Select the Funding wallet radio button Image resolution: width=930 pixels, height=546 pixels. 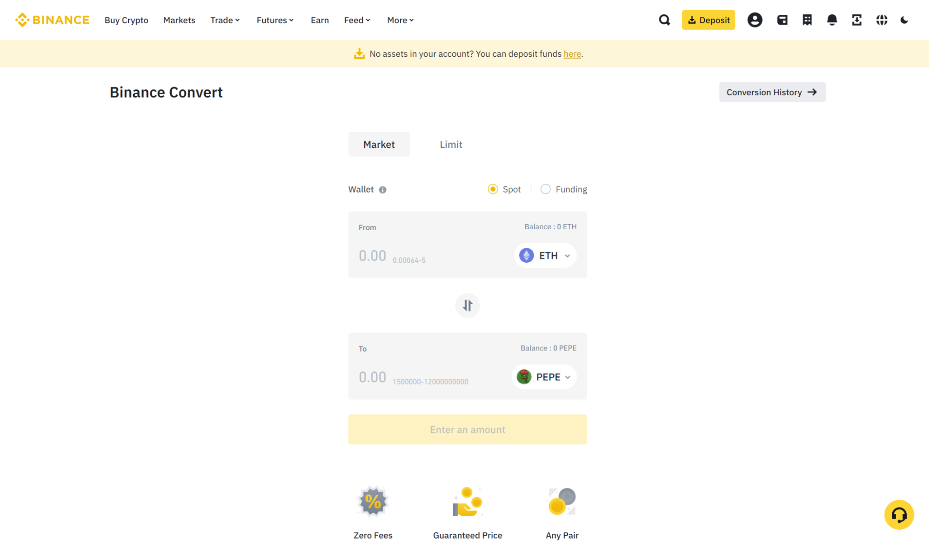click(x=545, y=189)
